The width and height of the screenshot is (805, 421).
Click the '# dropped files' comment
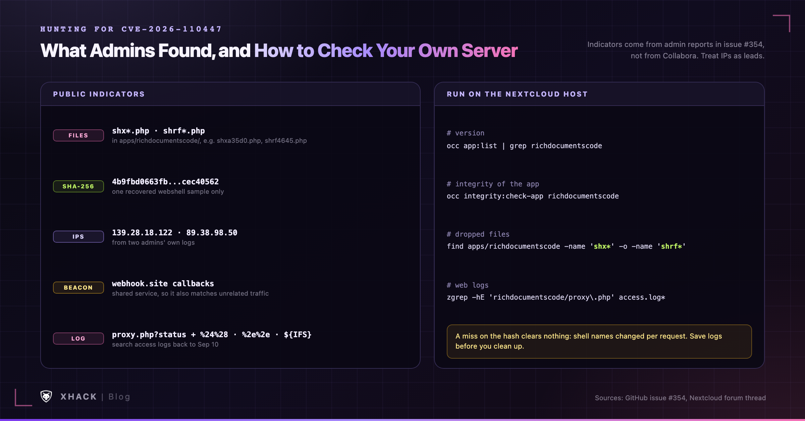point(478,234)
